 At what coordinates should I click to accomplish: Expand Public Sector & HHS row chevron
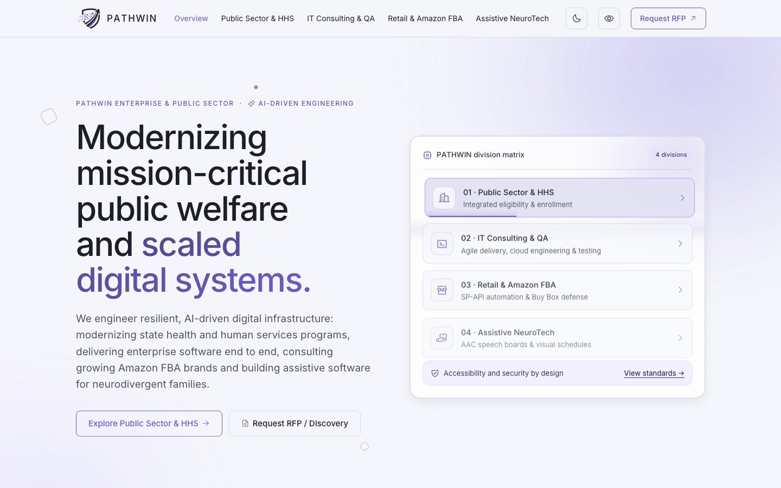point(682,198)
